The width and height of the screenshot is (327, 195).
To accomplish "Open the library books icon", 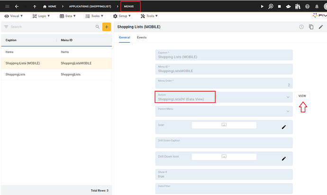I will coord(298,7).
